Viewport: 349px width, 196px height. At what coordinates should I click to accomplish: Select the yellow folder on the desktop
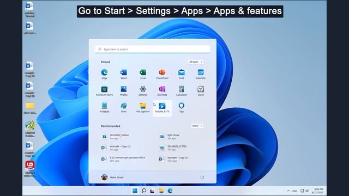coord(30,108)
